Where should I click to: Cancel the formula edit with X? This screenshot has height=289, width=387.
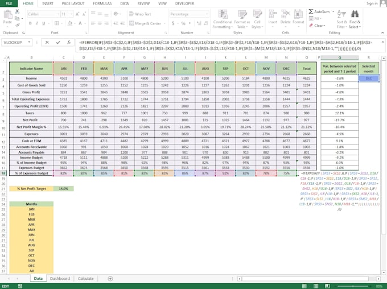point(47,43)
